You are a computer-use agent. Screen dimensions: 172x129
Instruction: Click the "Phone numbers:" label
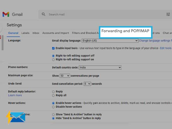(18, 67)
